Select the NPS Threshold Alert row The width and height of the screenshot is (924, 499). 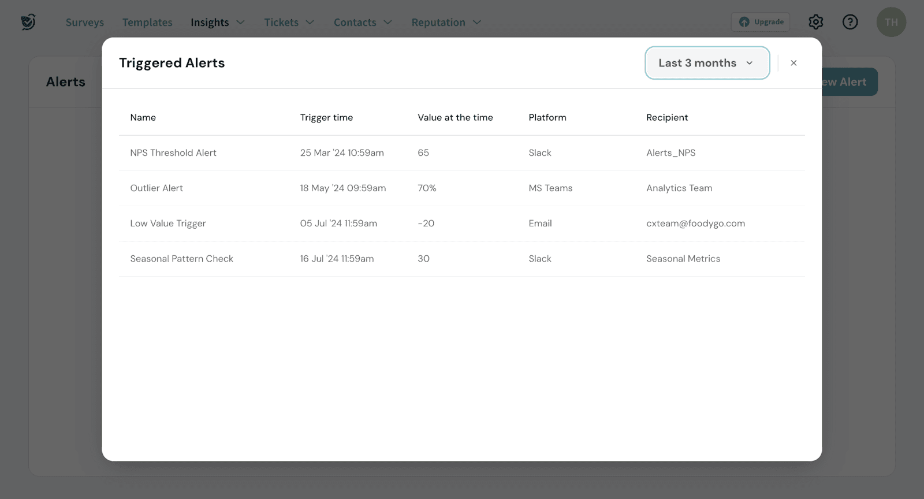click(x=173, y=153)
